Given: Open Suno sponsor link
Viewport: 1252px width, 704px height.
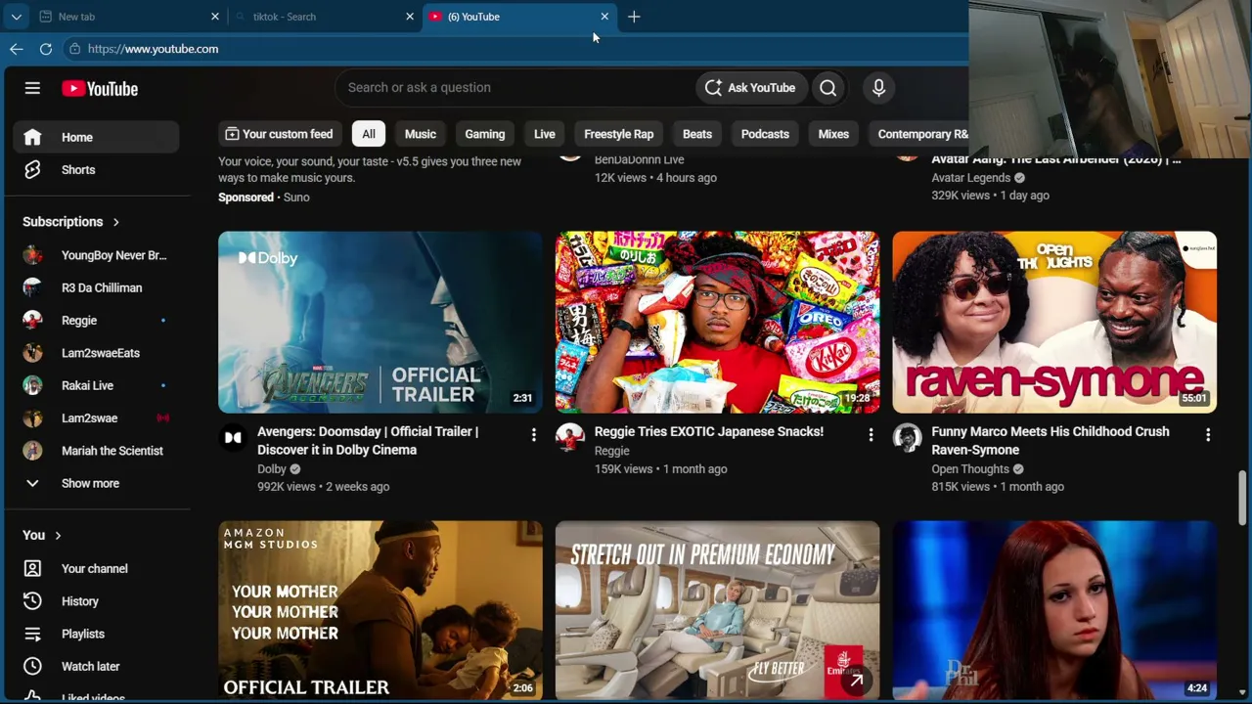Looking at the screenshot, I should tap(296, 198).
